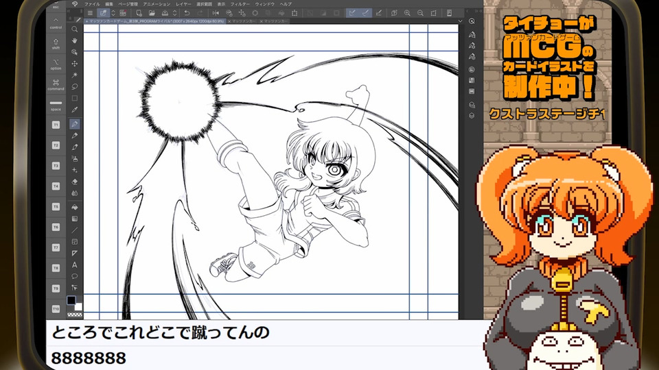Open the ファイル menu

92,4
